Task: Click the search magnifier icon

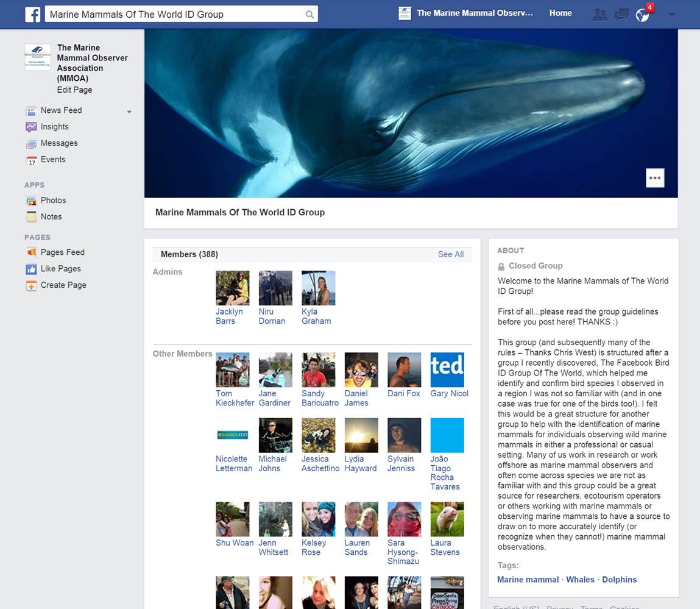Action: pos(309,14)
